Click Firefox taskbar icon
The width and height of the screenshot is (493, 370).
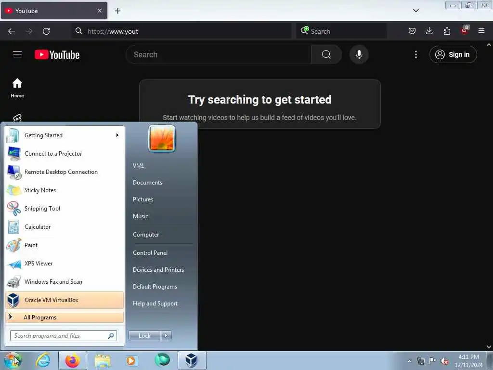pos(73,360)
